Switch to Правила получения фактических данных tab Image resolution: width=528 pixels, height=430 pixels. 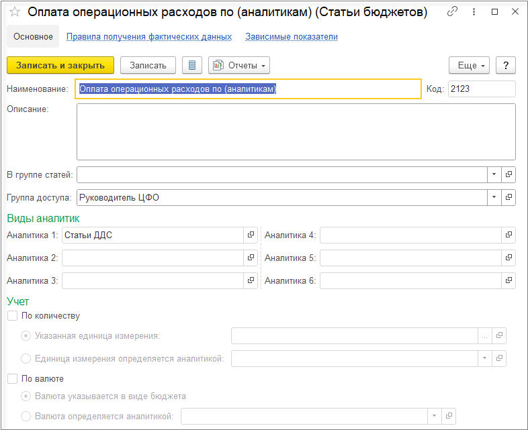pyautogui.click(x=149, y=37)
